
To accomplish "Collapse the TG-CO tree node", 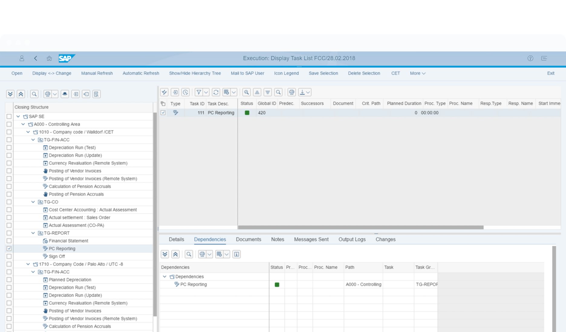I will point(33,202).
